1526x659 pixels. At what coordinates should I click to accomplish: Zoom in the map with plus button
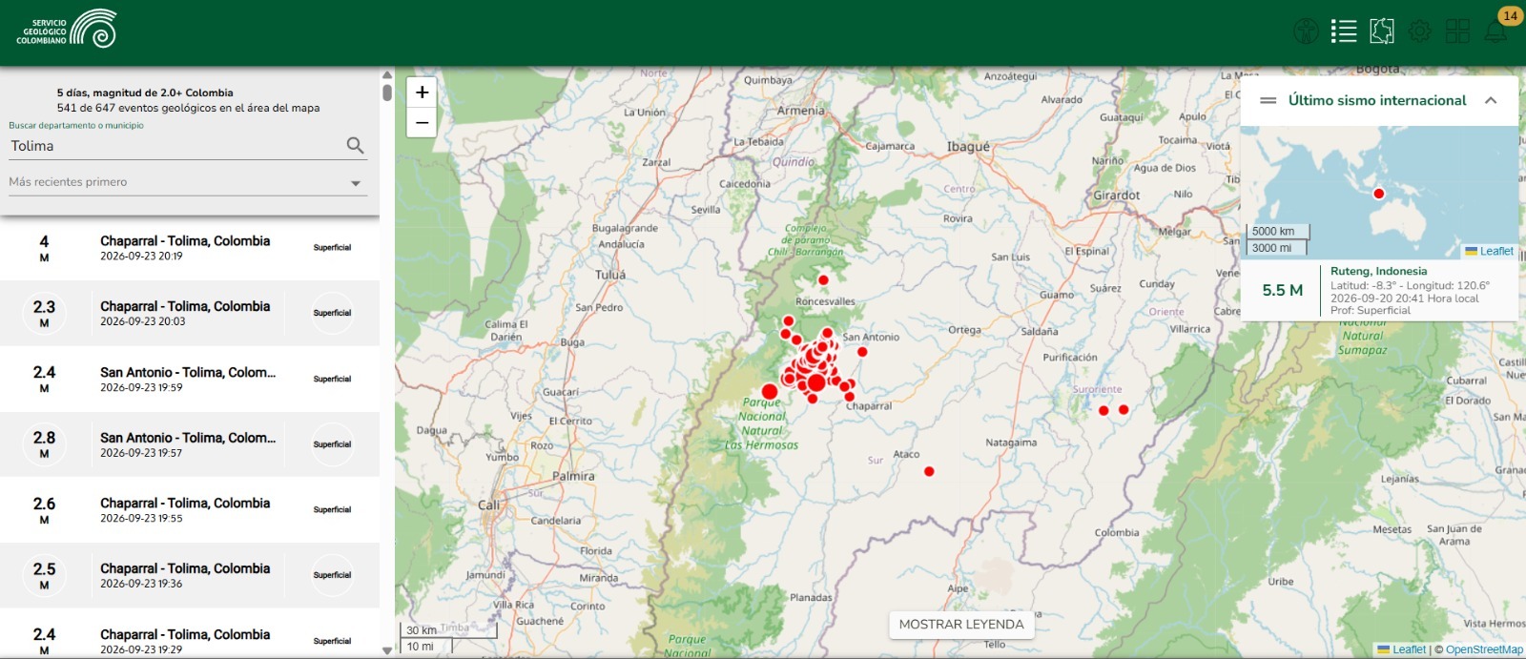[422, 93]
